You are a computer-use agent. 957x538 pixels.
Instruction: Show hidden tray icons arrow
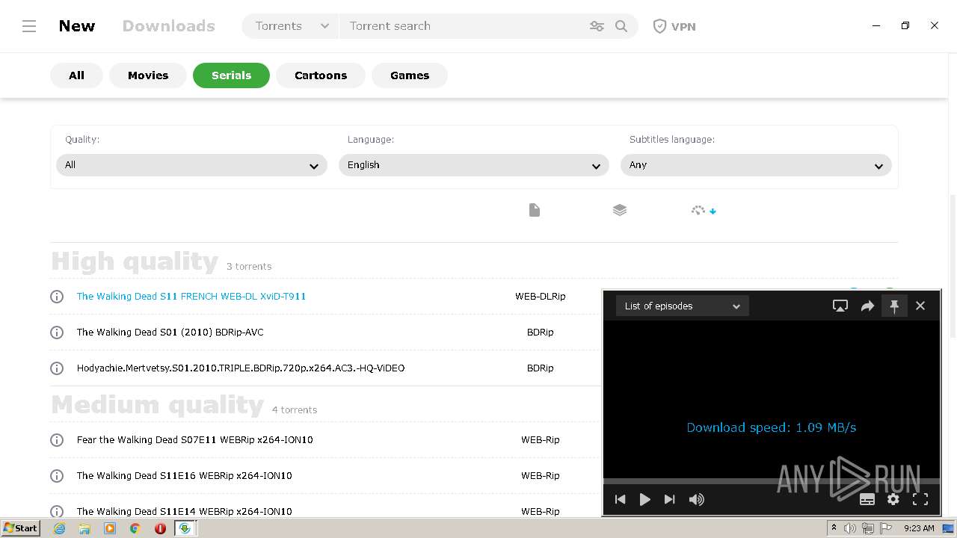(834, 528)
